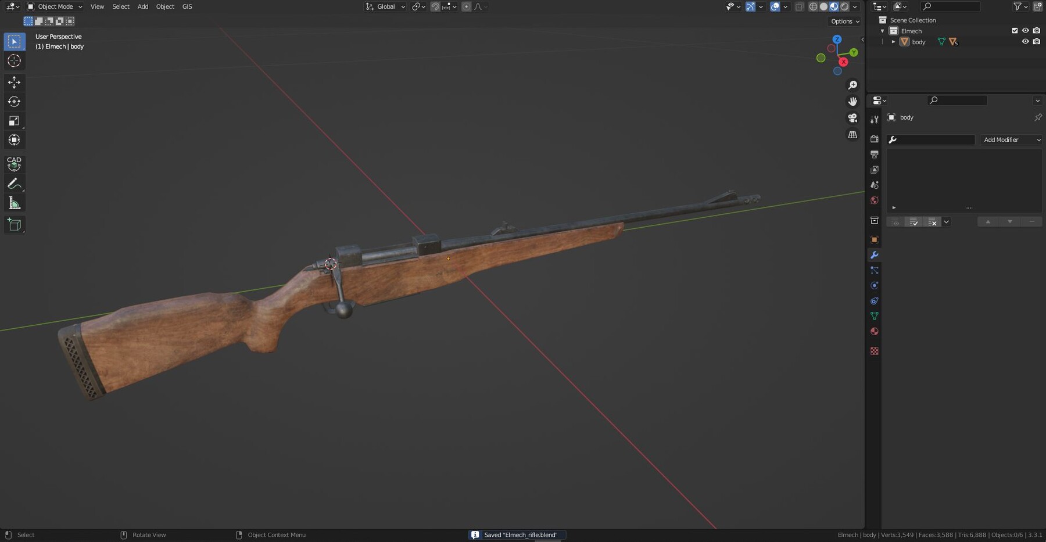Select the Scale tool
The width and height of the screenshot is (1046, 542).
[14, 121]
